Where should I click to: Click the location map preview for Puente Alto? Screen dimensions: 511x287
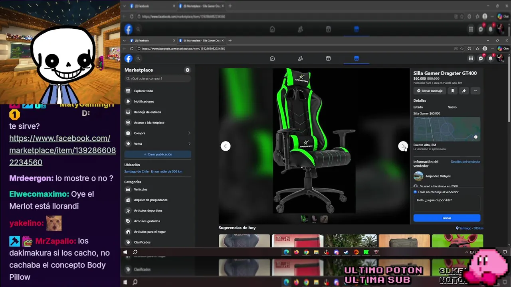pyautogui.click(x=447, y=129)
